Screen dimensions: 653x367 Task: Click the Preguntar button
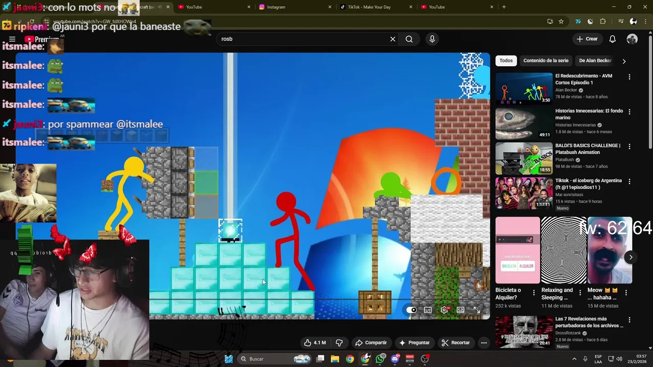pyautogui.click(x=414, y=343)
